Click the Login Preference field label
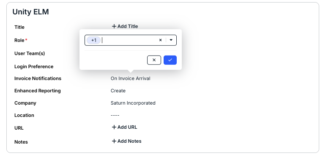Screen dimensions: 323x158 click(34, 67)
